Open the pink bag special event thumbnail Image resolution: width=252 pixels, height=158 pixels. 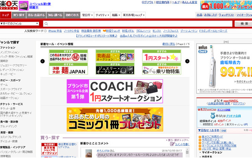24,6
